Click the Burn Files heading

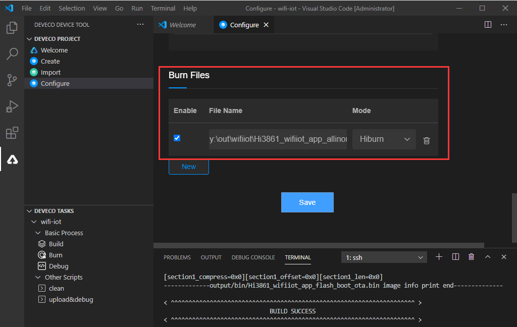tap(189, 75)
